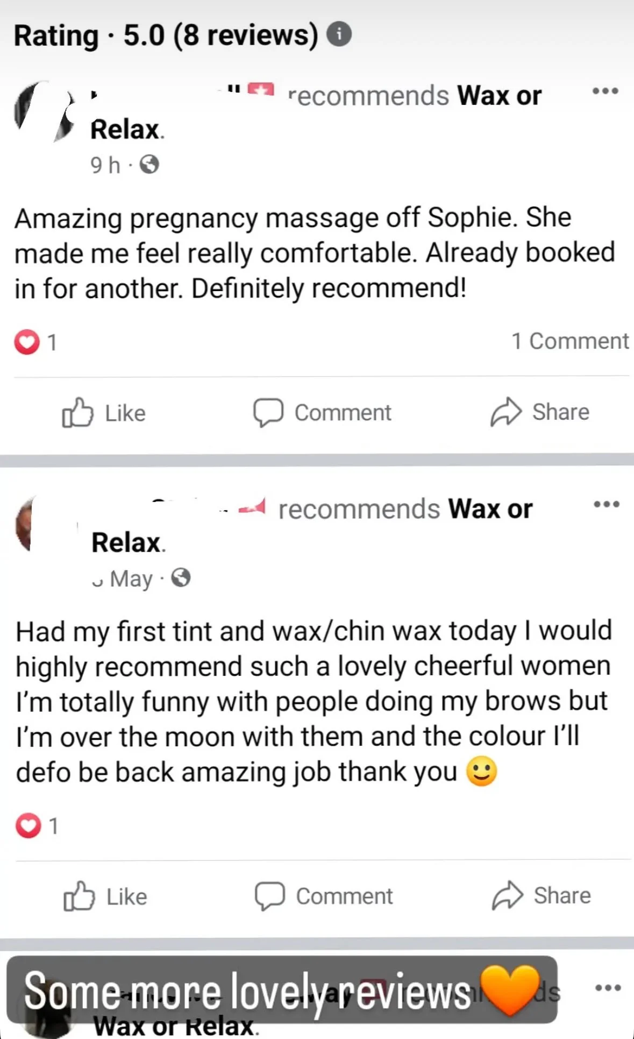Image resolution: width=634 pixels, height=1039 pixels.
Task: View the 1 Comment on first review
Action: (x=569, y=341)
